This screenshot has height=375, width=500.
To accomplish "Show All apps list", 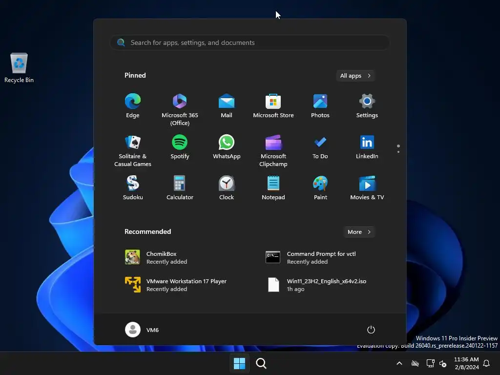I will 355,76.
